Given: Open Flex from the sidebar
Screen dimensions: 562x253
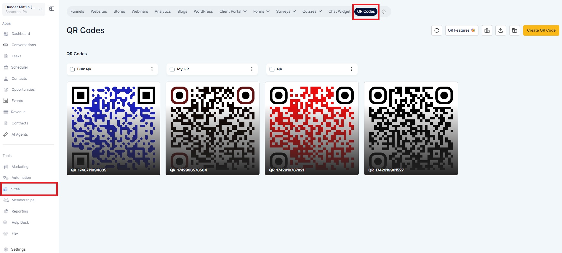Looking at the screenshot, I should click(15, 233).
